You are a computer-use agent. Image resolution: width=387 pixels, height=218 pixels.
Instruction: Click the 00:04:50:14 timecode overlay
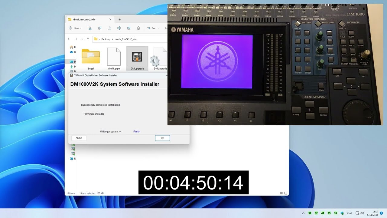coord(193,183)
